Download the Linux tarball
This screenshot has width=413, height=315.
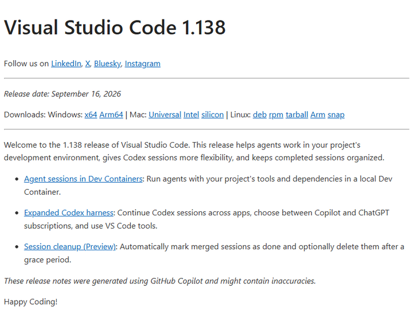coord(297,115)
